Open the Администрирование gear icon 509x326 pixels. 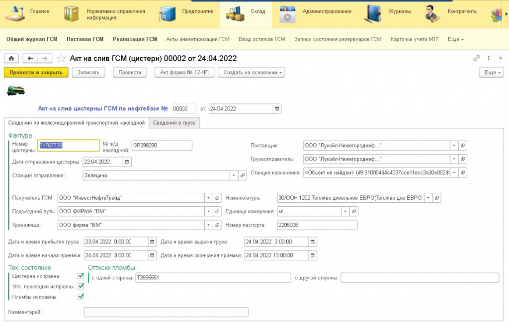288,14
